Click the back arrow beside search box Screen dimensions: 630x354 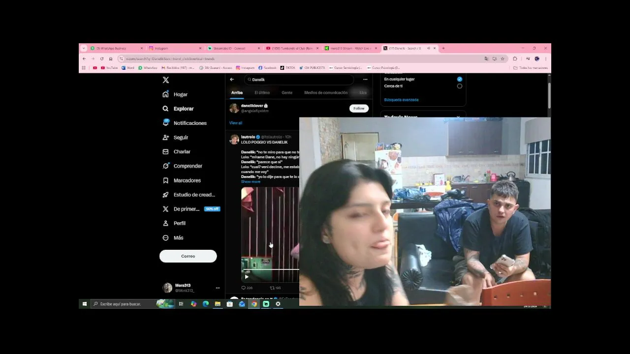(232, 80)
